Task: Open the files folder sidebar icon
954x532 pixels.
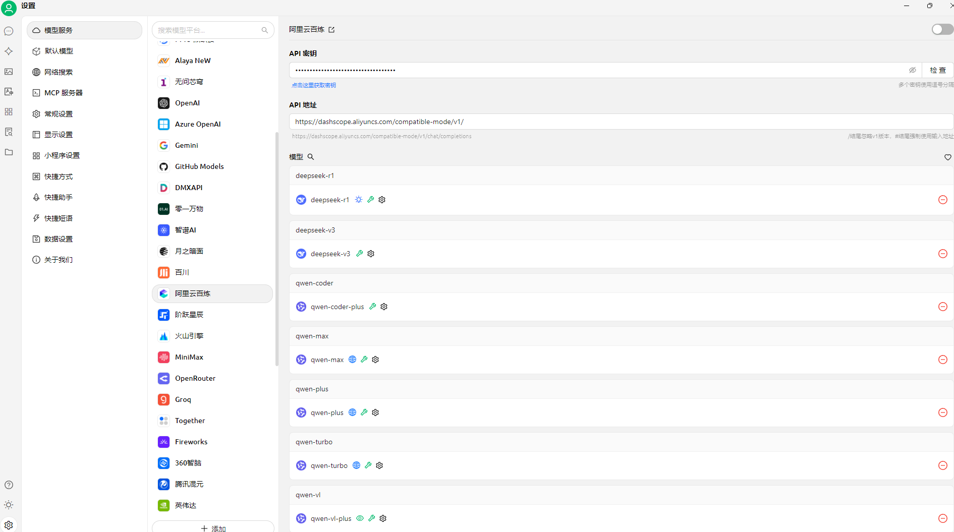Action: (9, 152)
